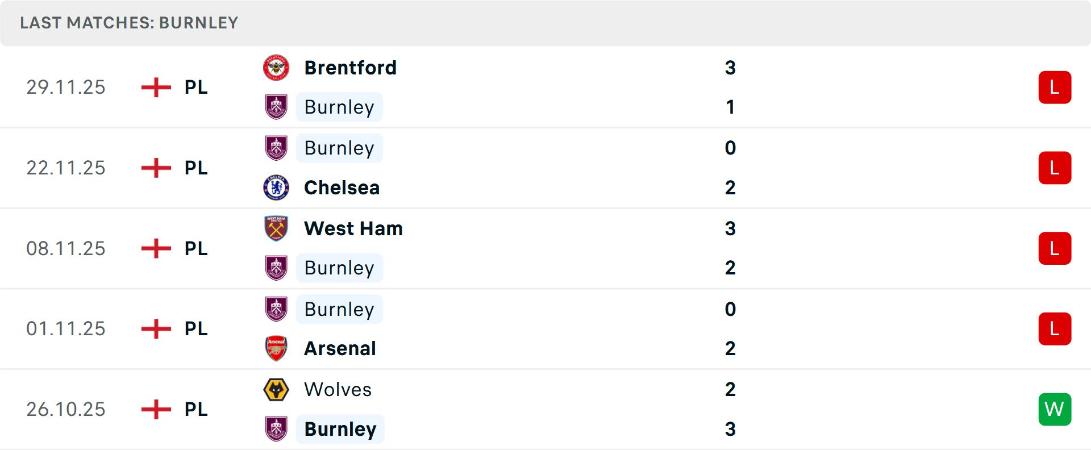Click the West Ham club crest icon
1091x450 pixels.
tap(276, 228)
